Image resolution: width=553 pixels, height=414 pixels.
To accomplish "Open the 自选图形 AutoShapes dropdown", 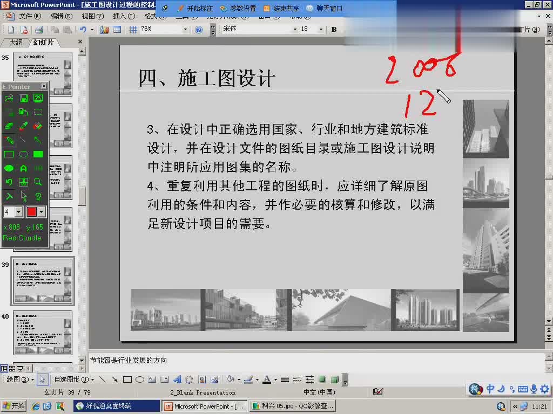I will pyautogui.click(x=73, y=379).
